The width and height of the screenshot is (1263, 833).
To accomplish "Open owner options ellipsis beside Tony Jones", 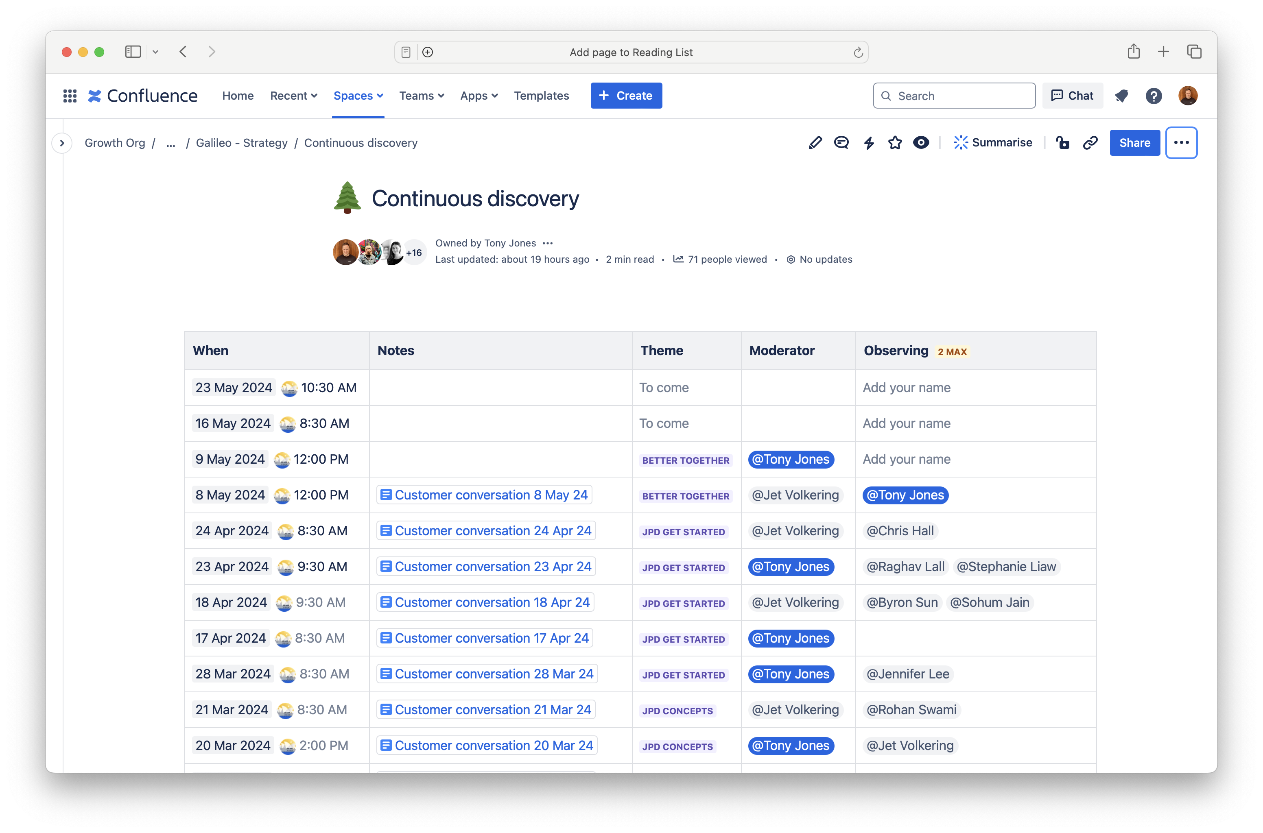I will [547, 243].
